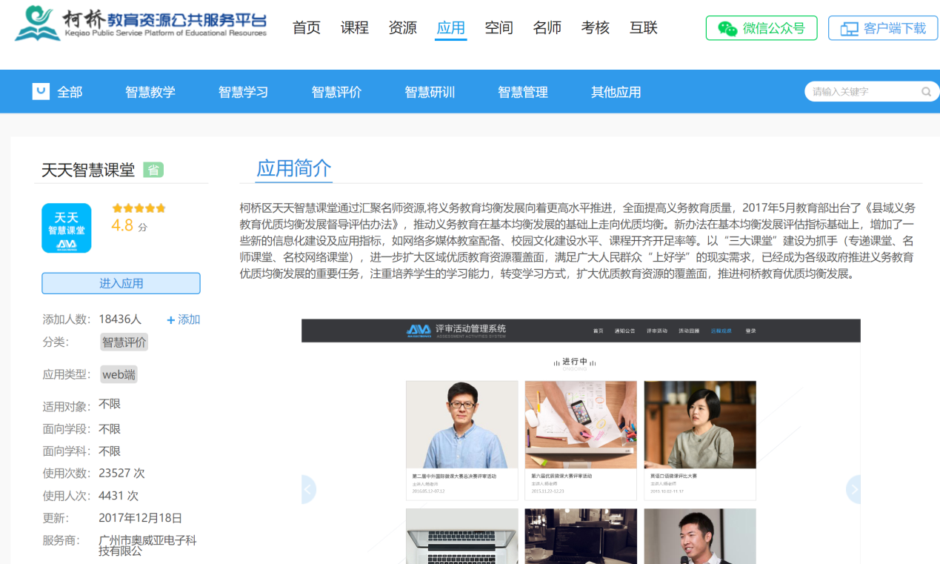Select the 智慧教学 tab
The width and height of the screenshot is (940, 564).
click(150, 92)
